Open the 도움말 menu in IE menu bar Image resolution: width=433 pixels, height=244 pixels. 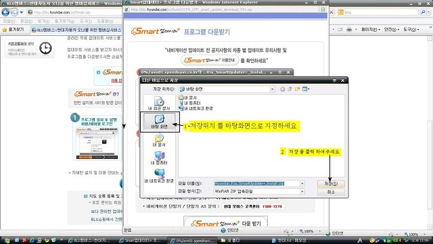click(x=105, y=21)
